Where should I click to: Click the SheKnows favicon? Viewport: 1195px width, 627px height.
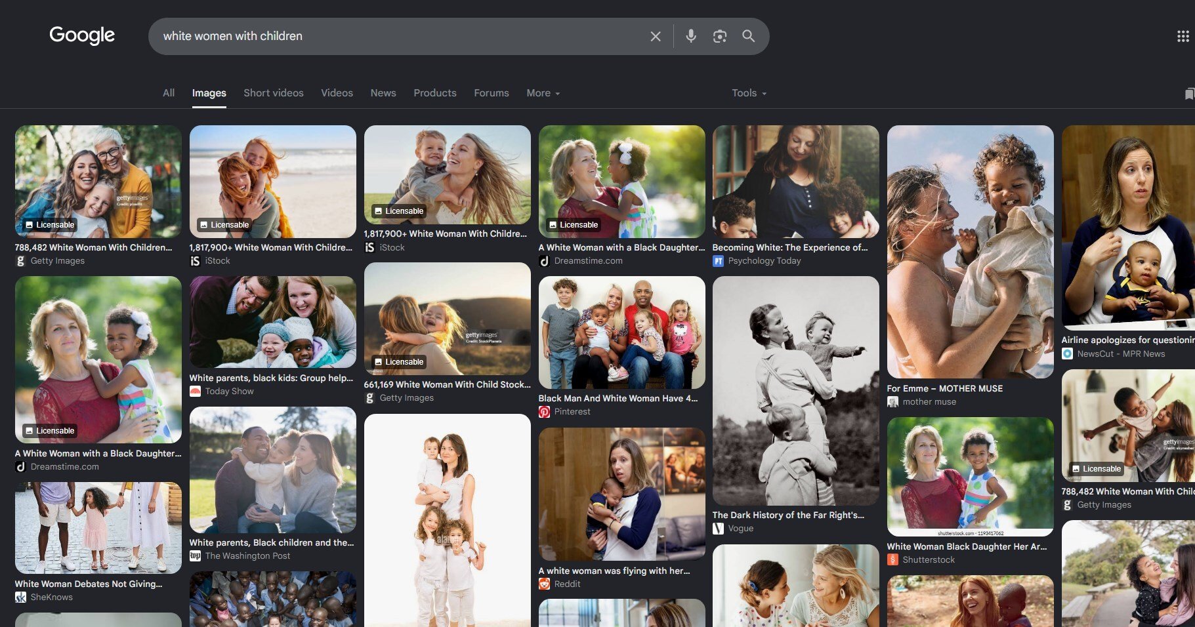click(x=20, y=597)
